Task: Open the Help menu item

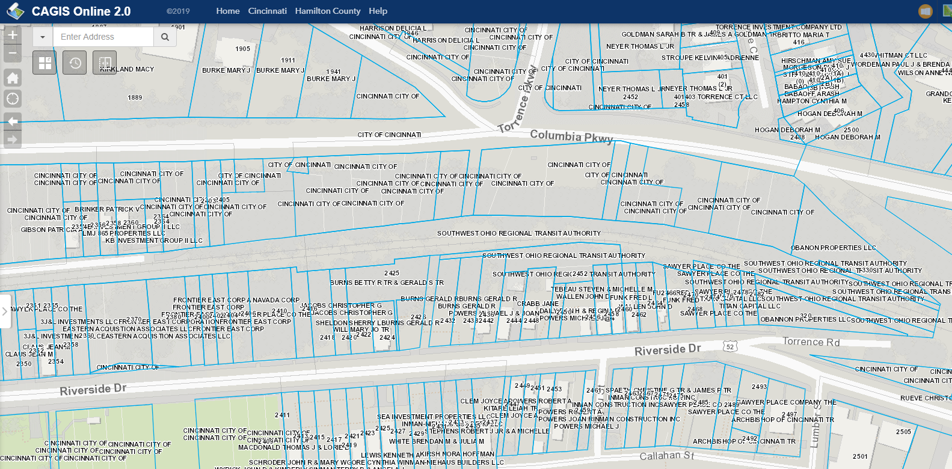Action: click(378, 11)
